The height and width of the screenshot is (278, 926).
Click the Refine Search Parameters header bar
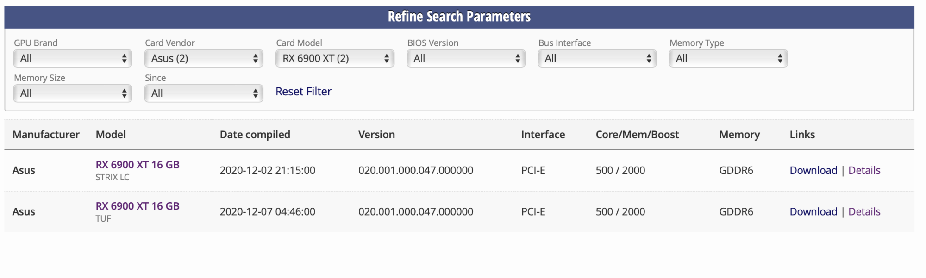(x=459, y=17)
